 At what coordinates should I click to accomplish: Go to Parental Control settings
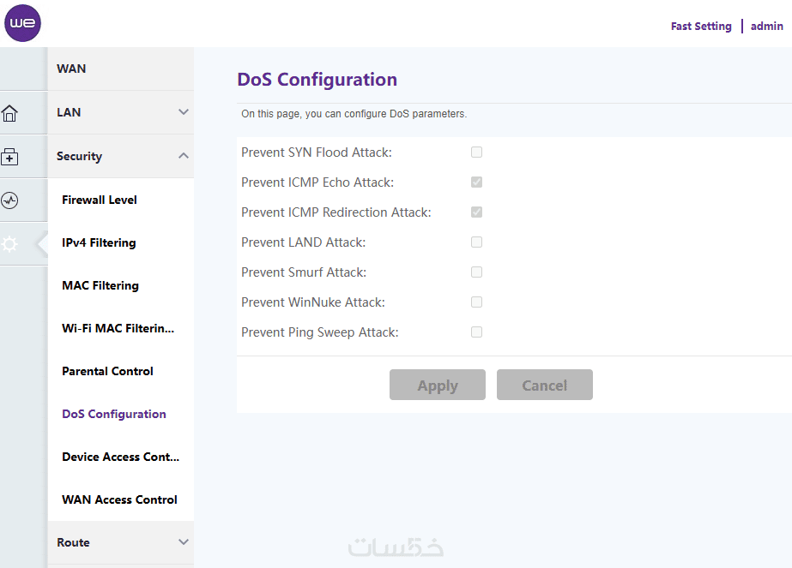coord(107,371)
